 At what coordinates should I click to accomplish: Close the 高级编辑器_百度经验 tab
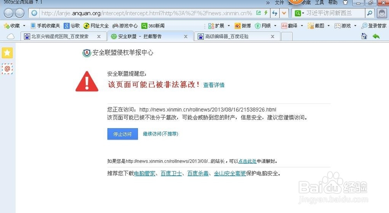pyautogui.click(x=272, y=37)
